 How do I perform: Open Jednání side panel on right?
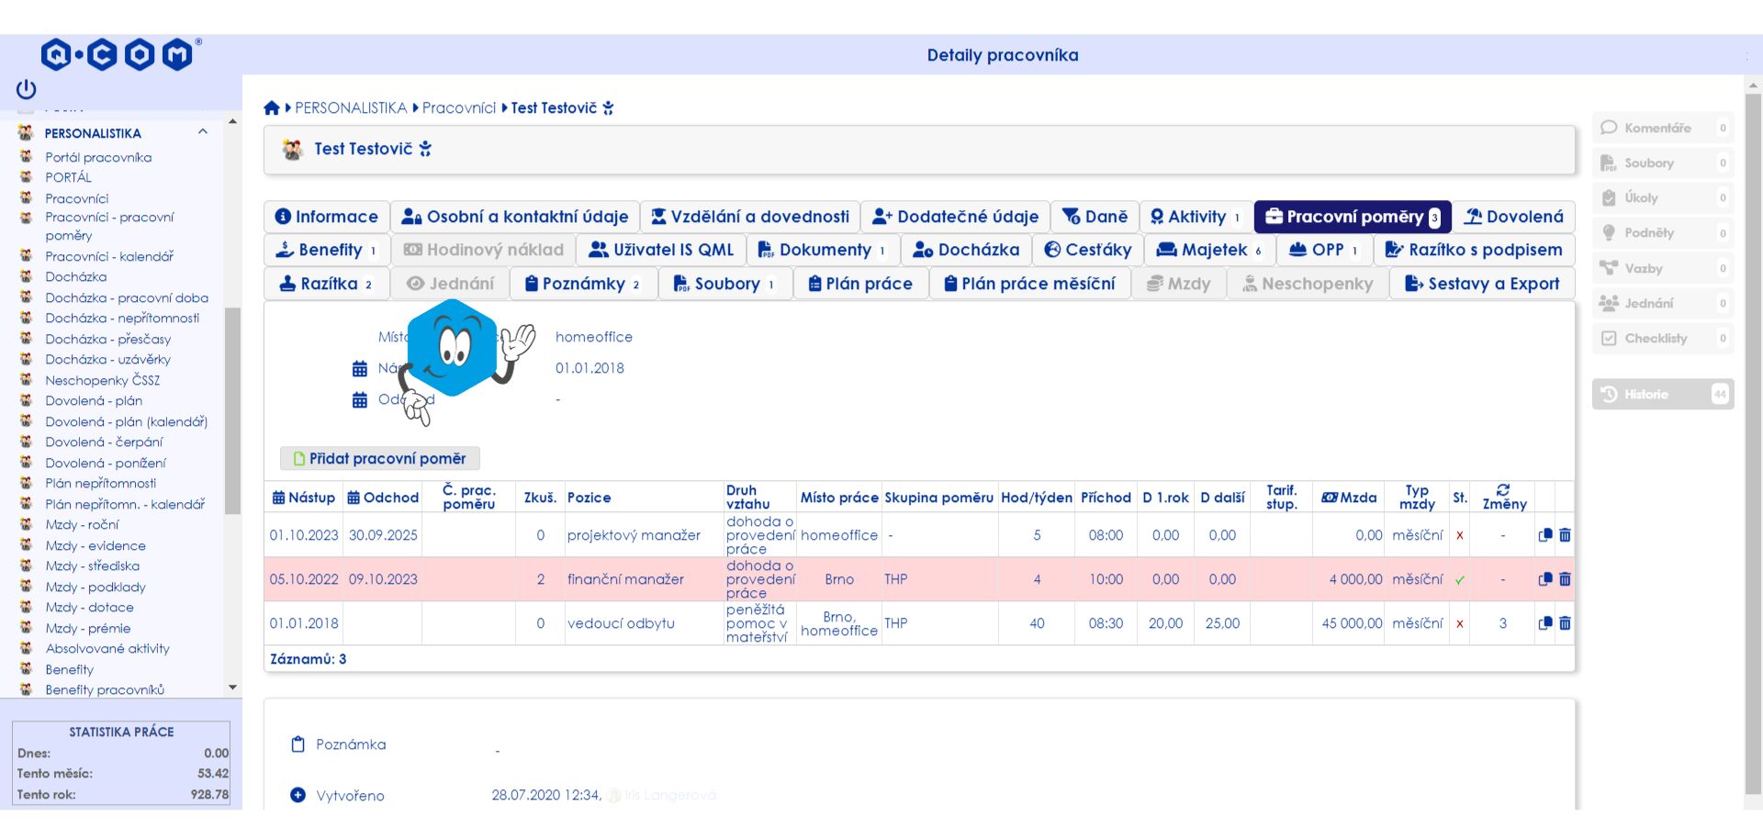[x=1663, y=303]
